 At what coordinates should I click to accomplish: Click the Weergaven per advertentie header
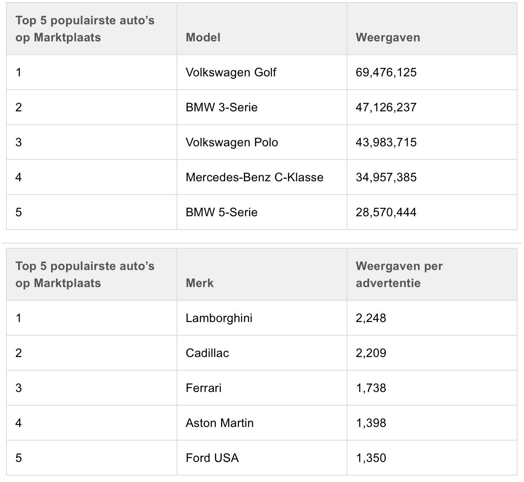tap(399, 275)
